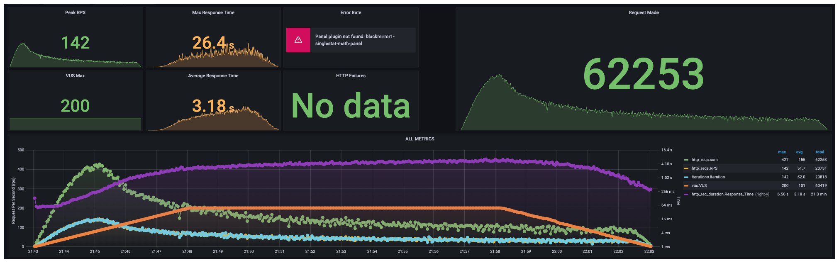This screenshot has width=839, height=263.
Task: Open the Request Made panel title menu
Action: pyautogui.click(x=644, y=12)
